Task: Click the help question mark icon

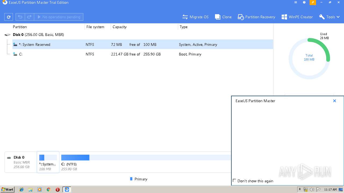Action: 304,2
